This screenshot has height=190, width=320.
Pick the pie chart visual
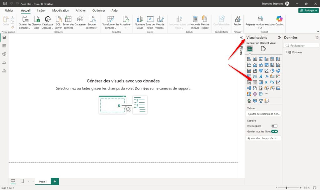tap(272, 70)
